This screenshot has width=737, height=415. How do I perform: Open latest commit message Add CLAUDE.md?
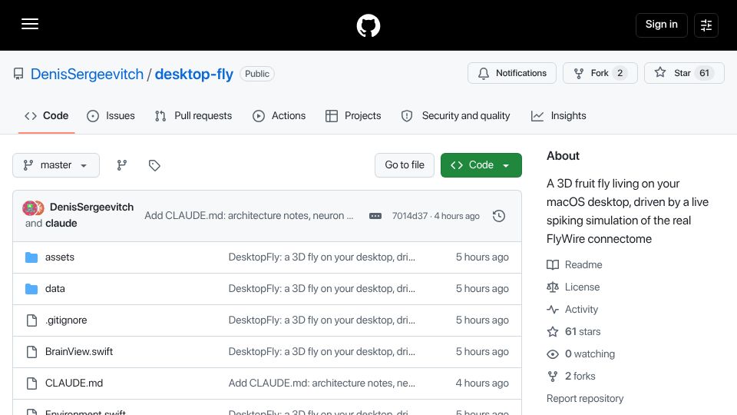[249, 215]
